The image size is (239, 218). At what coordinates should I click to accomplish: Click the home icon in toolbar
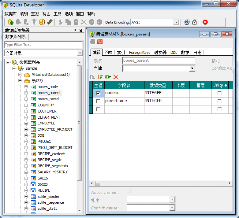click(195, 22)
